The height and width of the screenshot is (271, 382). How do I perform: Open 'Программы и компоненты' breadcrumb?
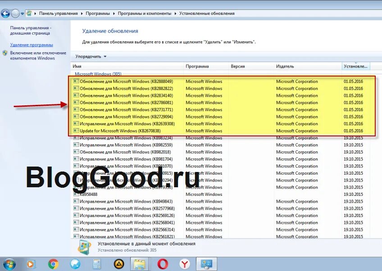(x=145, y=14)
